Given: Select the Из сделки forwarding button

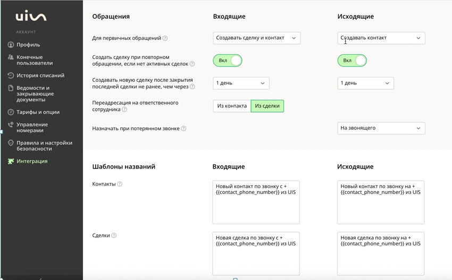Looking at the screenshot, I should tap(267, 106).
